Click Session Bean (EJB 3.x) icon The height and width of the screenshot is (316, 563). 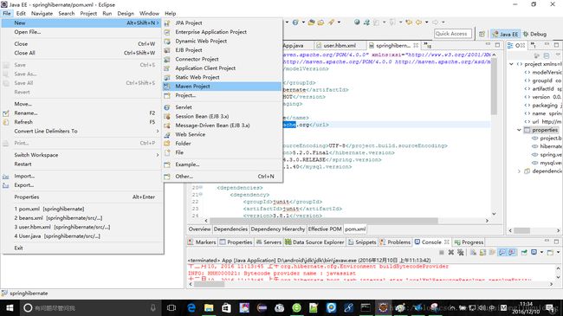167,116
